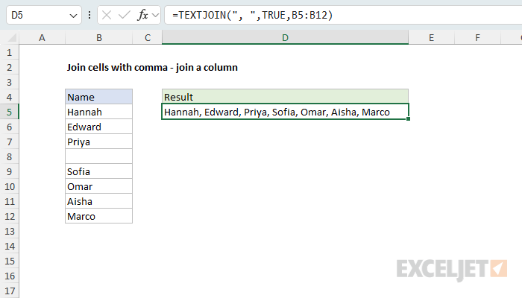Image resolution: width=522 pixels, height=298 pixels.
Task: Select row 17 header
Action: [x=9, y=291]
